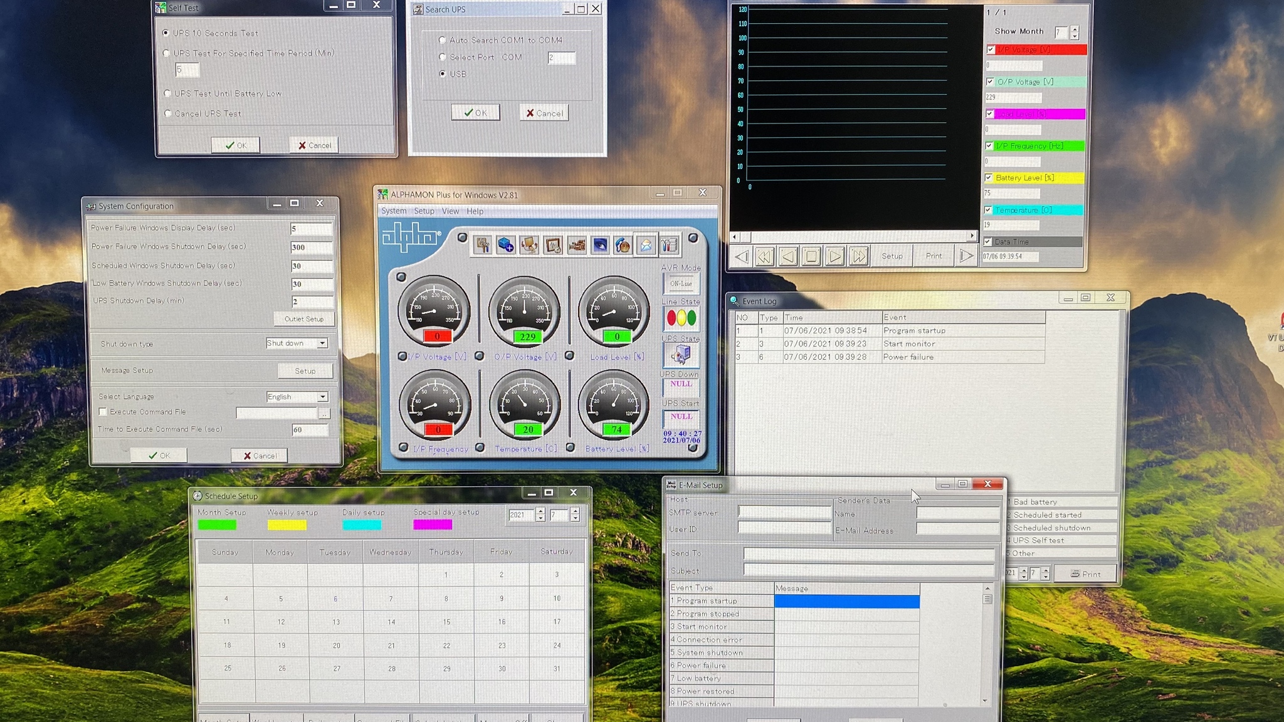This screenshot has height=722, width=1284.
Task: Click the Message Setup button labeled Setup
Action: coord(305,371)
